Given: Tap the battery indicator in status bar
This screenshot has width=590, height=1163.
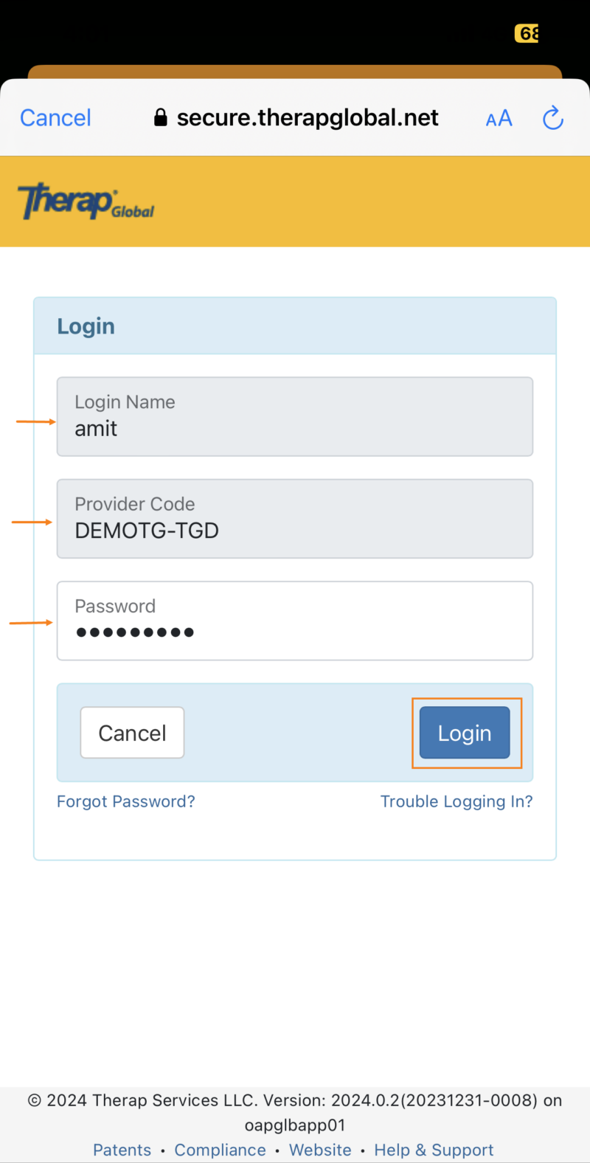Looking at the screenshot, I should click(526, 34).
